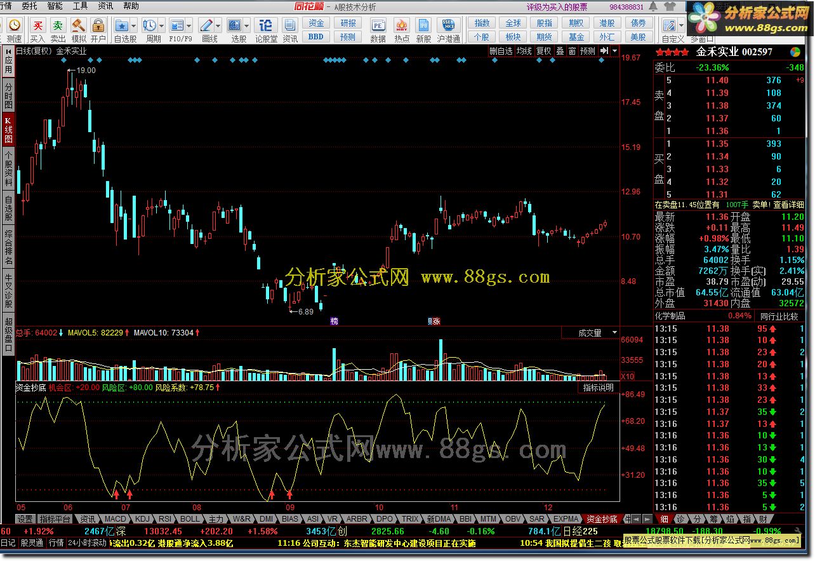Click the 新股 IPO icon
Screen dimensions: 815x561
pyautogui.click(x=424, y=25)
